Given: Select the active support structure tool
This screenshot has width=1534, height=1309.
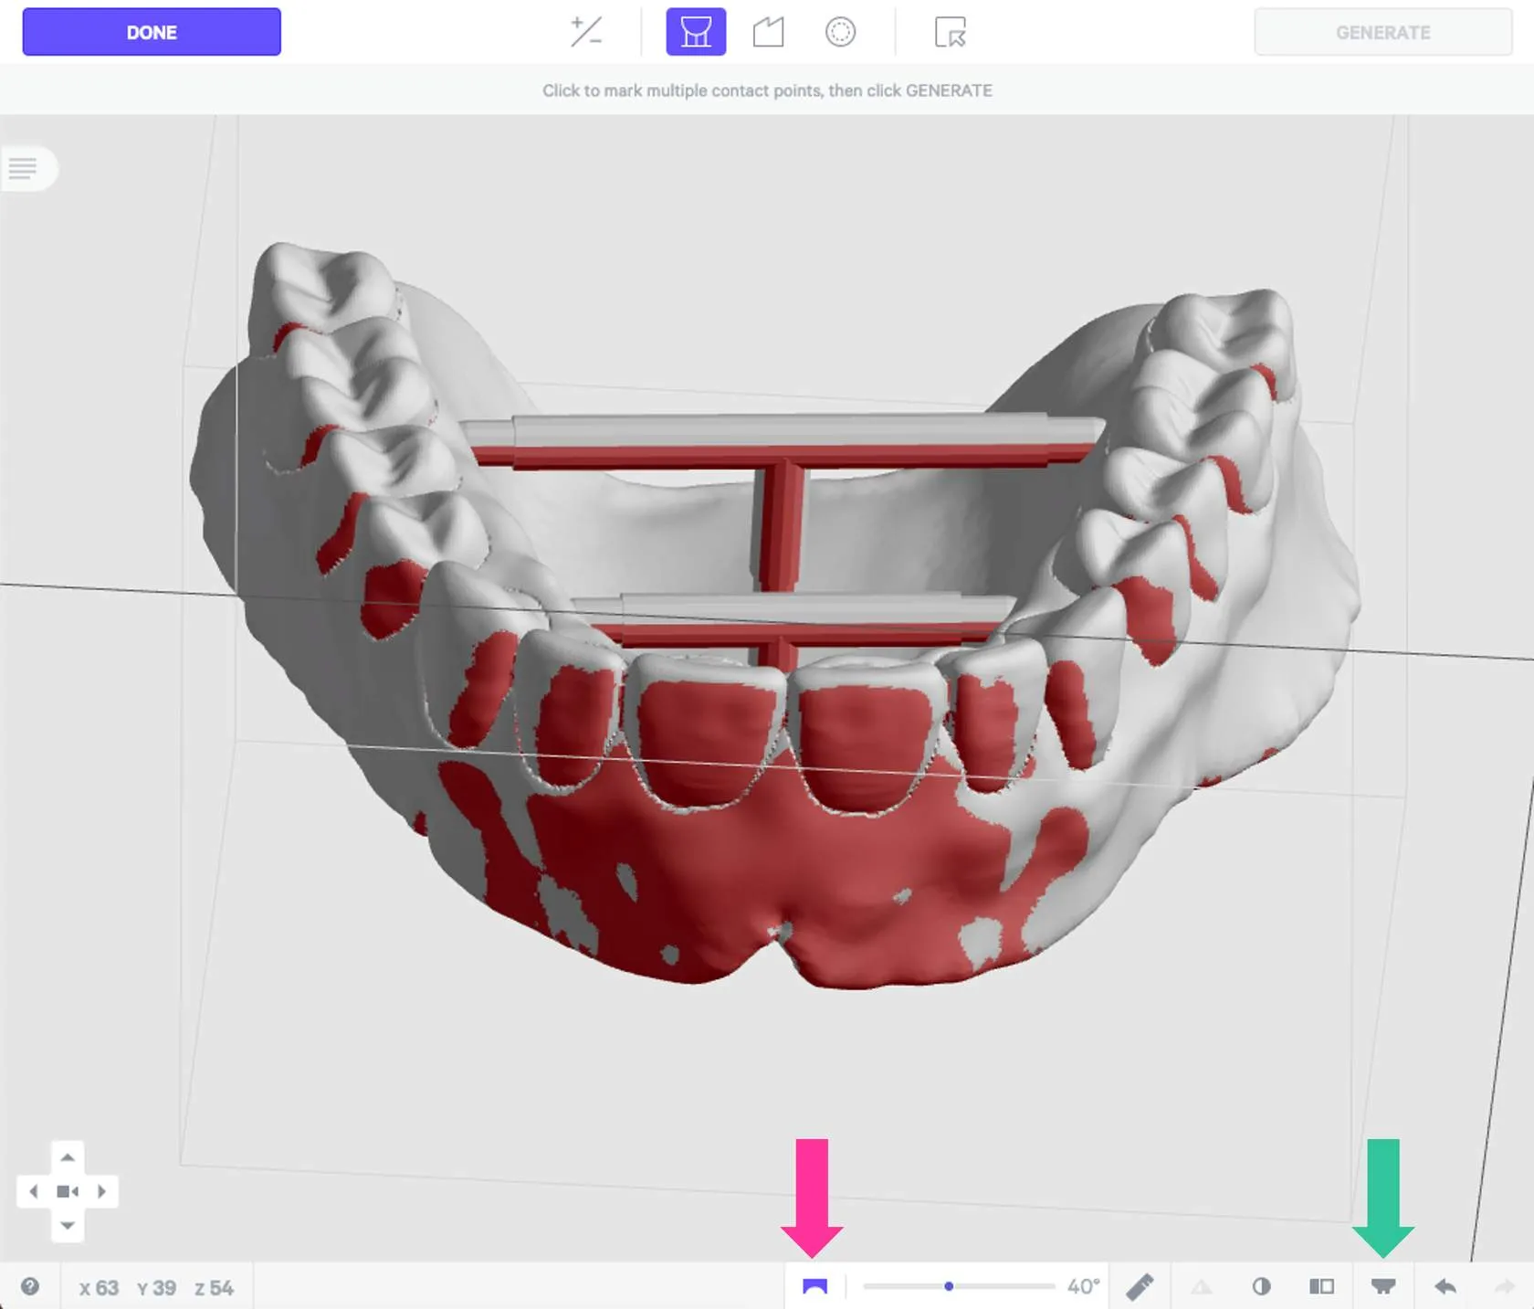Looking at the screenshot, I should tap(696, 32).
